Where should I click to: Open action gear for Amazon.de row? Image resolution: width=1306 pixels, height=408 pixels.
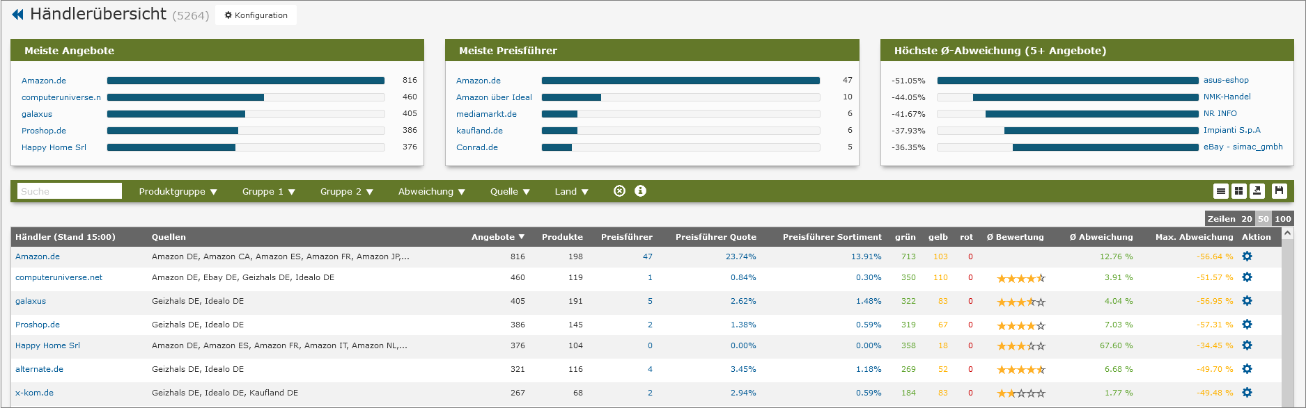[1247, 256]
